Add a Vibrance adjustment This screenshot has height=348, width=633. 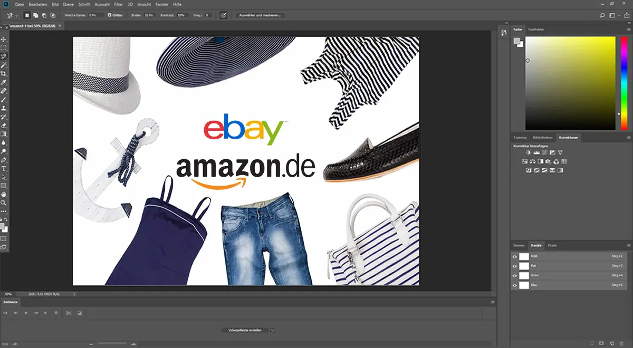pos(560,152)
